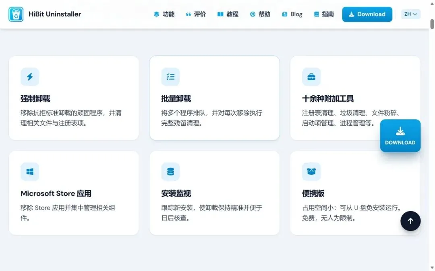
Task: Click the description starting 占用空间小
Action: [352, 213]
